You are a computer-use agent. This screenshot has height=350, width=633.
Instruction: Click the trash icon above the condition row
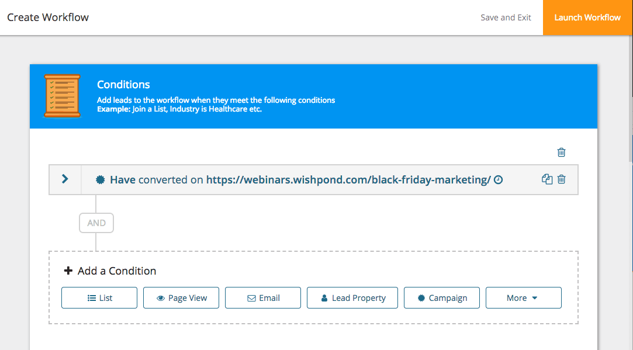(x=561, y=153)
